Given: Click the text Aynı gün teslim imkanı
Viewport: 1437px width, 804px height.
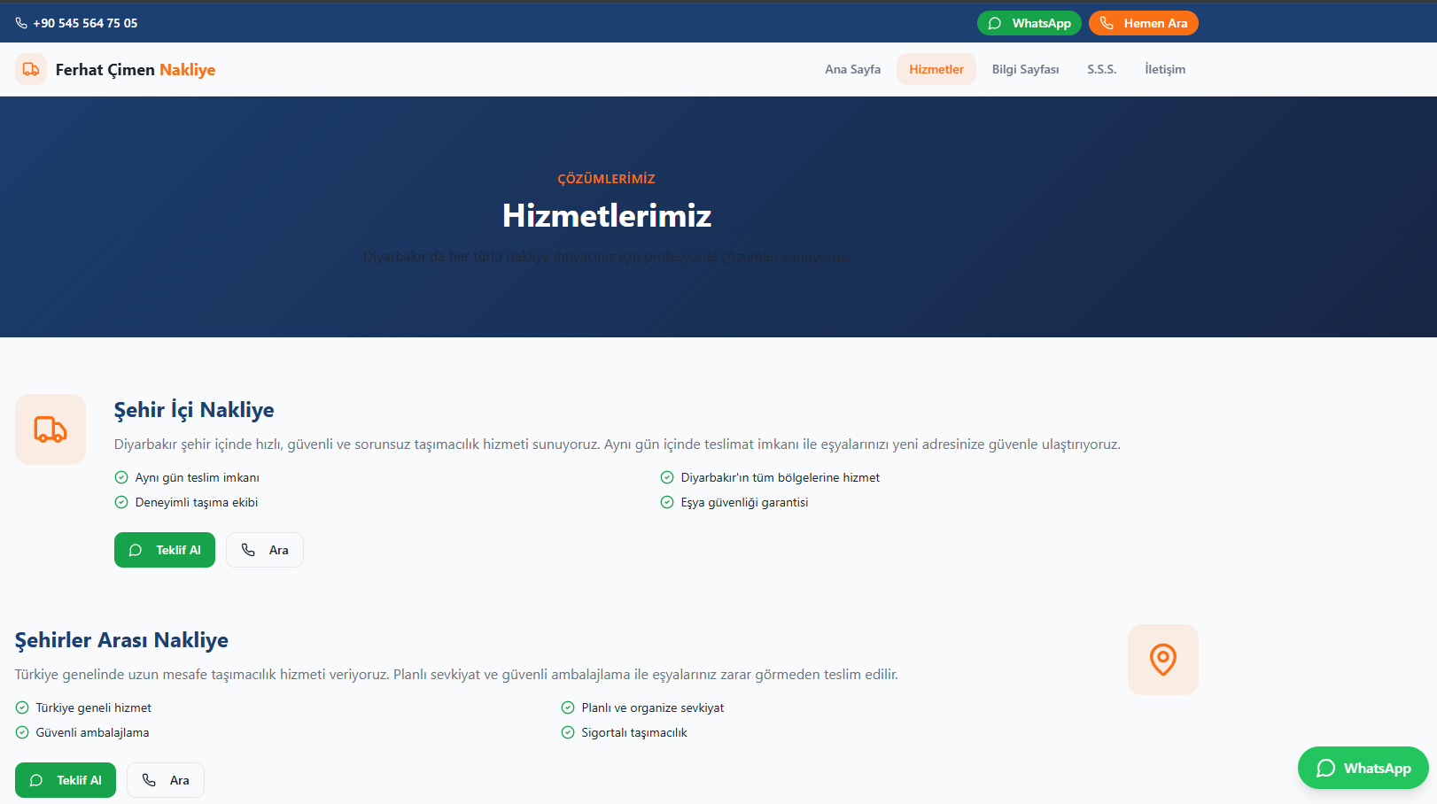Looking at the screenshot, I should point(198,477).
